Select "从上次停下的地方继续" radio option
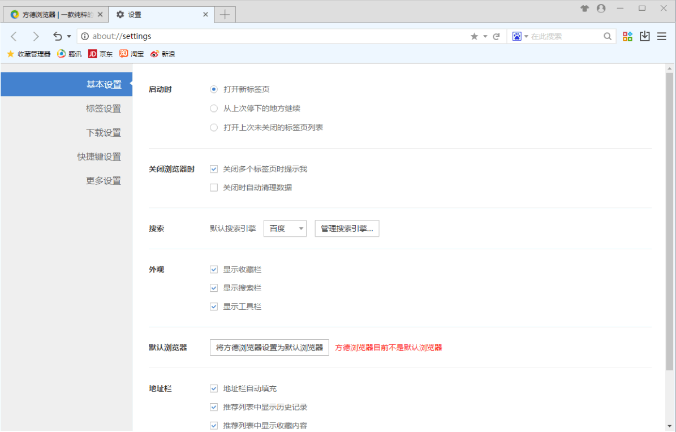Viewport: 676px width, 432px height. click(x=214, y=109)
